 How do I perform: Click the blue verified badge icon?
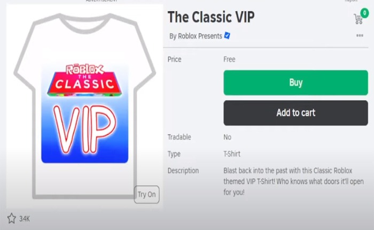[227, 36]
